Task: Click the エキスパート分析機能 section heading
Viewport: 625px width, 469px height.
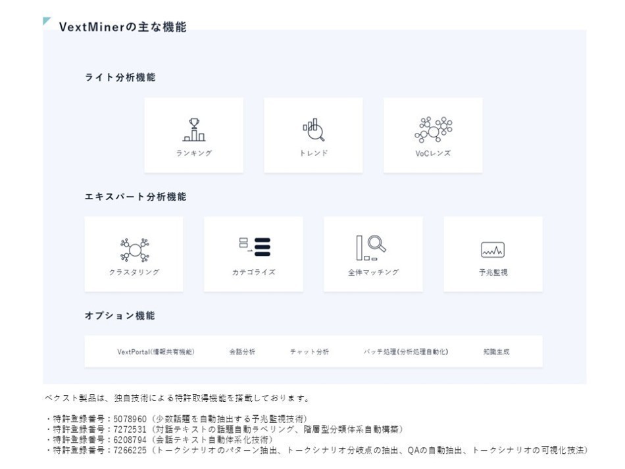Action: tap(136, 197)
